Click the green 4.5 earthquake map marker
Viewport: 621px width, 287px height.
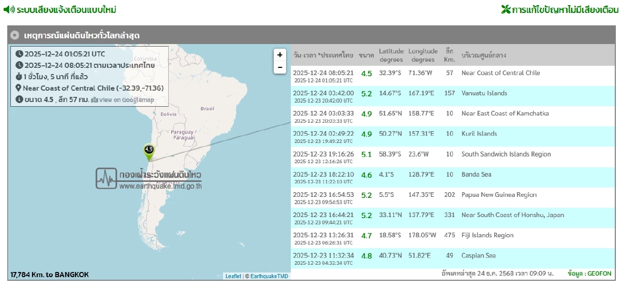tap(149, 151)
